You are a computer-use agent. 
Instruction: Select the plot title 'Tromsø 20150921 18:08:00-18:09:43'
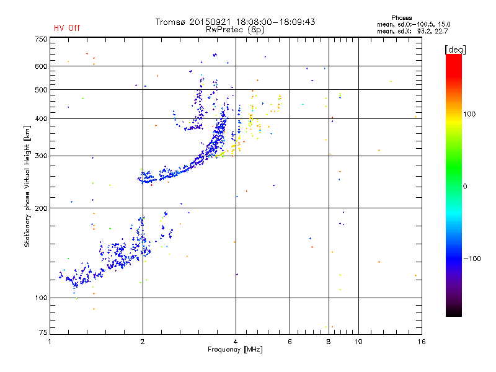[x=236, y=22]
